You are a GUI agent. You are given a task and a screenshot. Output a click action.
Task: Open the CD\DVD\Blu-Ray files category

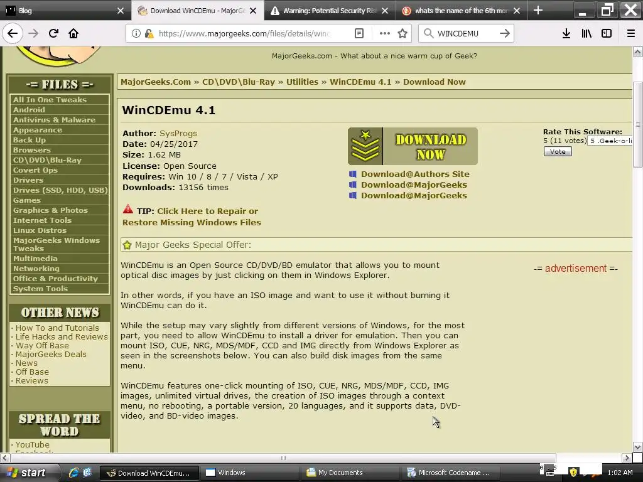(47, 160)
